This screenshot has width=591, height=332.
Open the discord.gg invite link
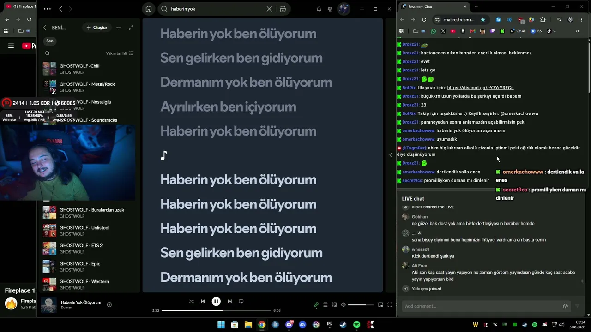click(480, 88)
